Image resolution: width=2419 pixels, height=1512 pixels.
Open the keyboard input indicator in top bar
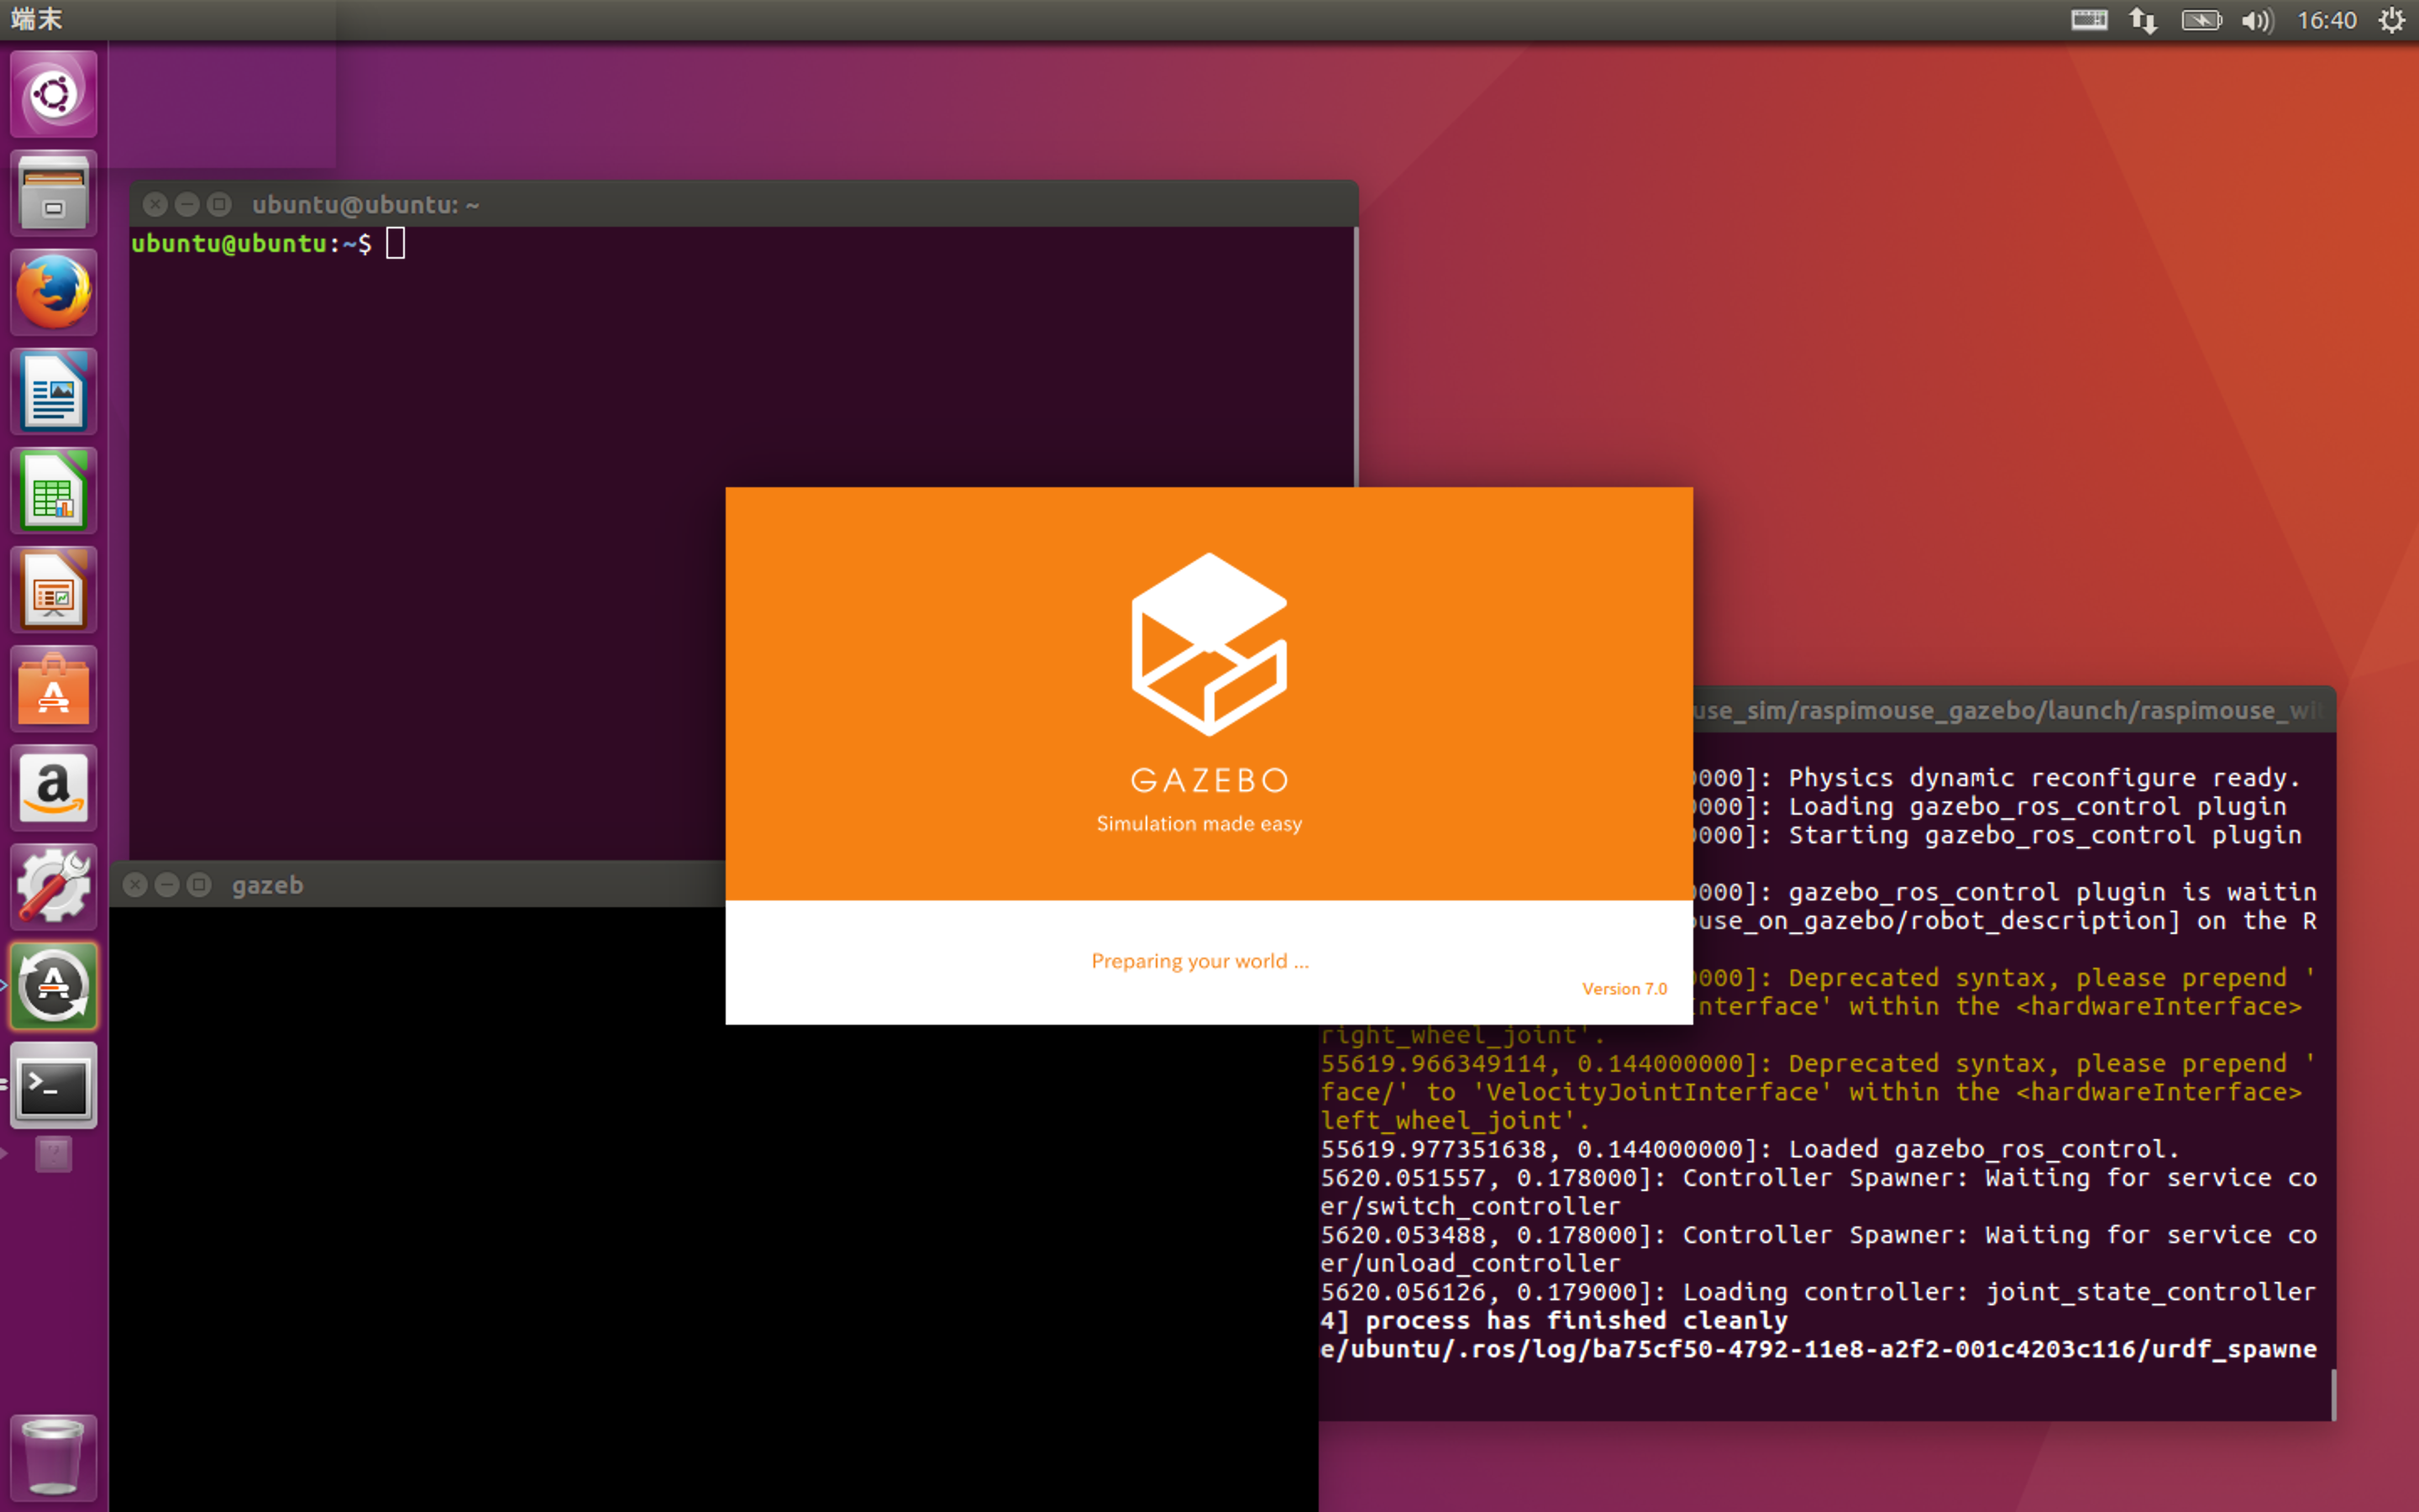pos(2088,20)
